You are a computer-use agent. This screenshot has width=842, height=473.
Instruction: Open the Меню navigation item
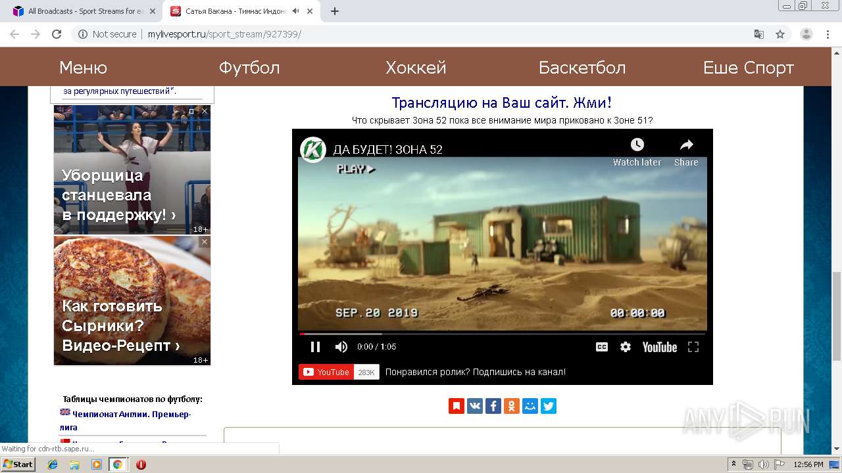pos(83,68)
